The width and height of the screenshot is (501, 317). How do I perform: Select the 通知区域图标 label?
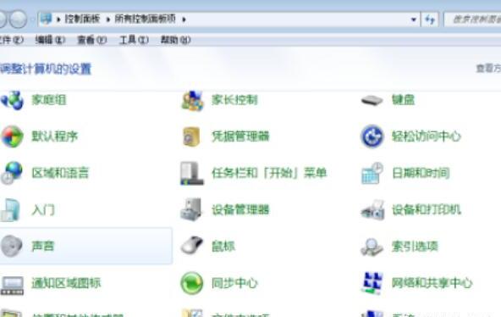(x=66, y=283)
